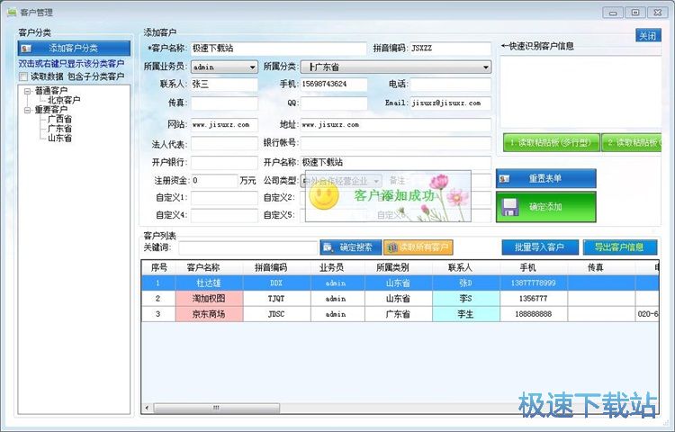Click the phone cell 188888888
675x432 pixels.
coord(534,314)
